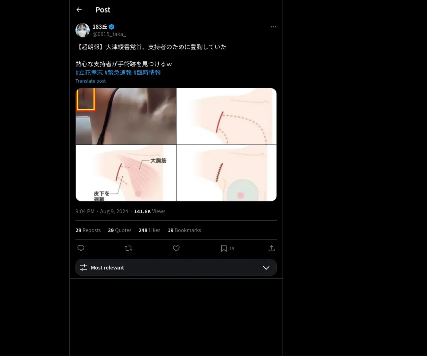
Task: Open the reply sort filter icon
Action: [83, 268]
